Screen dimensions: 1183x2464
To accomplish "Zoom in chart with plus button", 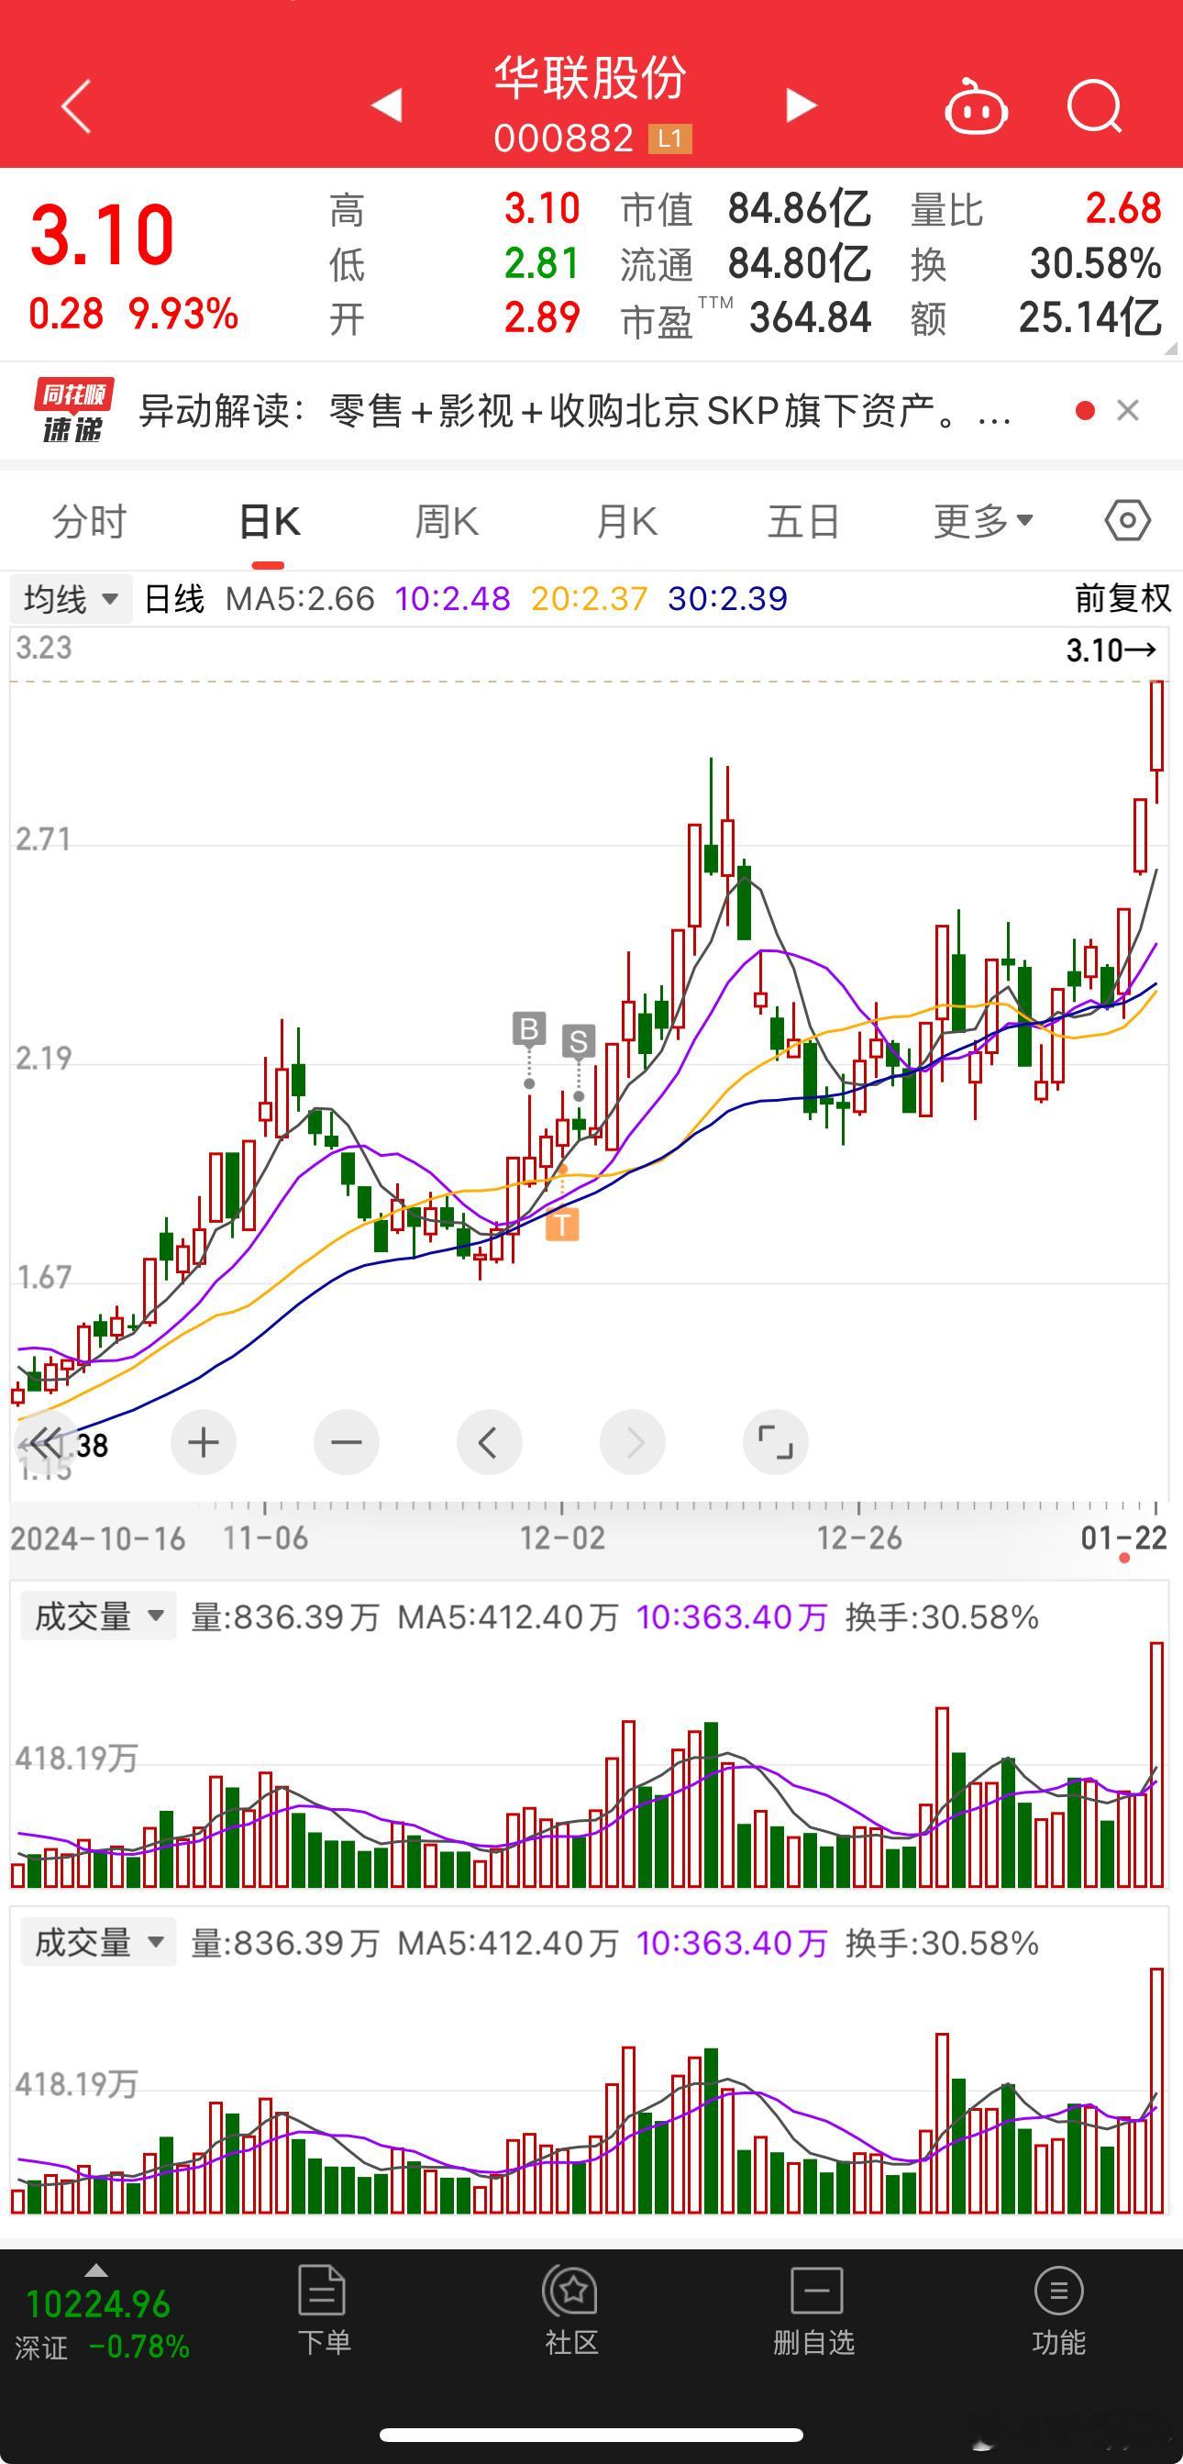I will tap(203, 1442).
